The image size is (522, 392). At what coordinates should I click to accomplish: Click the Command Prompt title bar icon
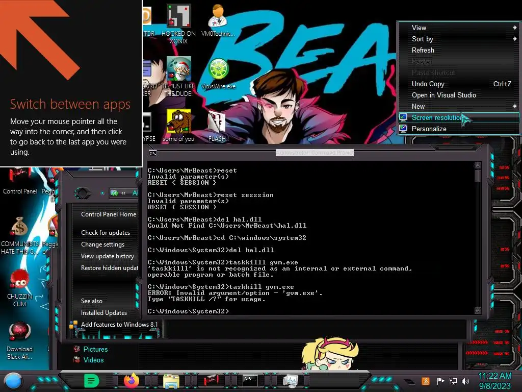(x=153, y=153)
